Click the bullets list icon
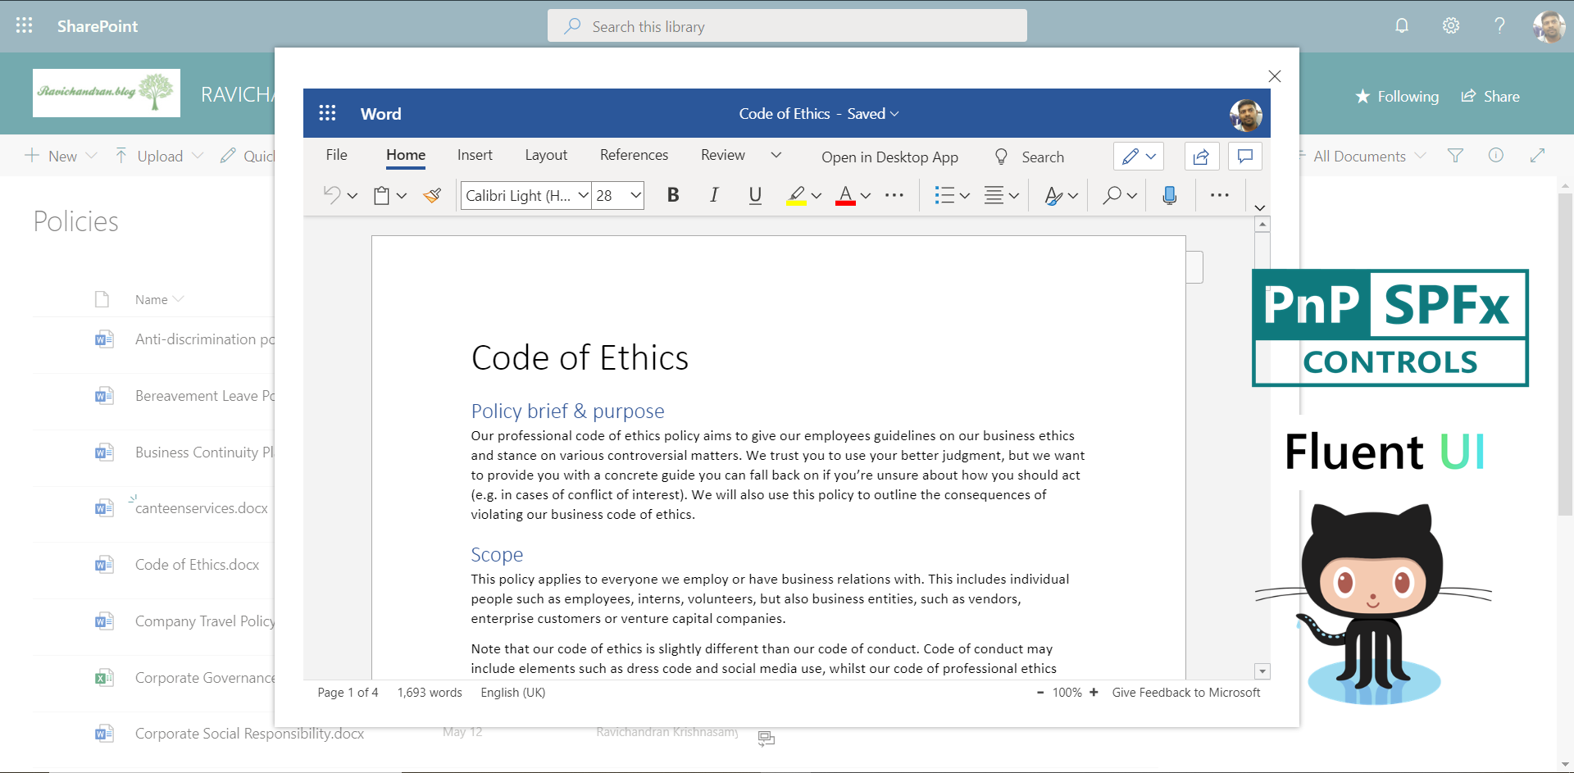 pos(944,195)
